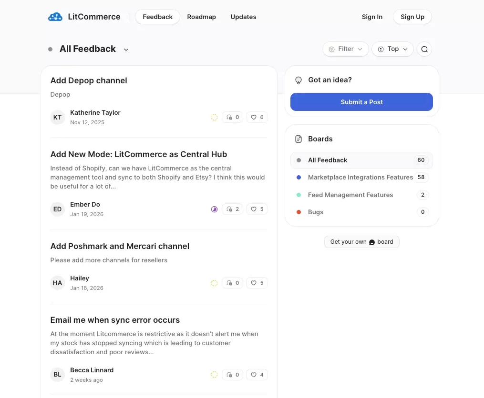
Task: Open search using the magnifying glass icon
Action: coord(424,49)
